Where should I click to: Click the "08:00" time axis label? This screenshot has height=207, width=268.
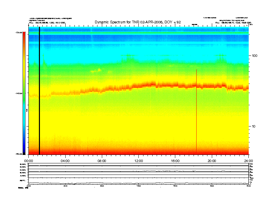[x=102, y=161]
